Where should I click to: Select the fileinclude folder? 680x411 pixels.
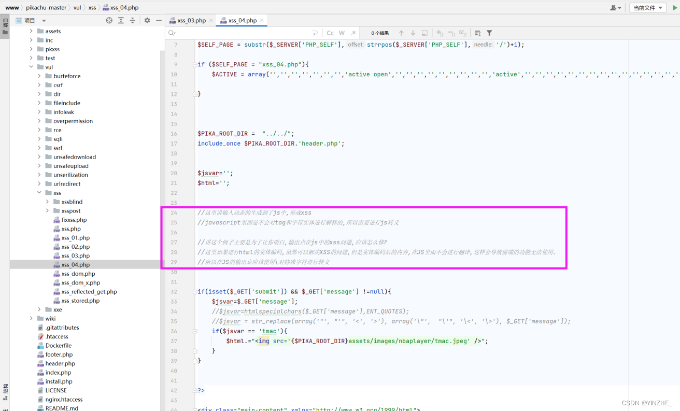tap(66, 103)
